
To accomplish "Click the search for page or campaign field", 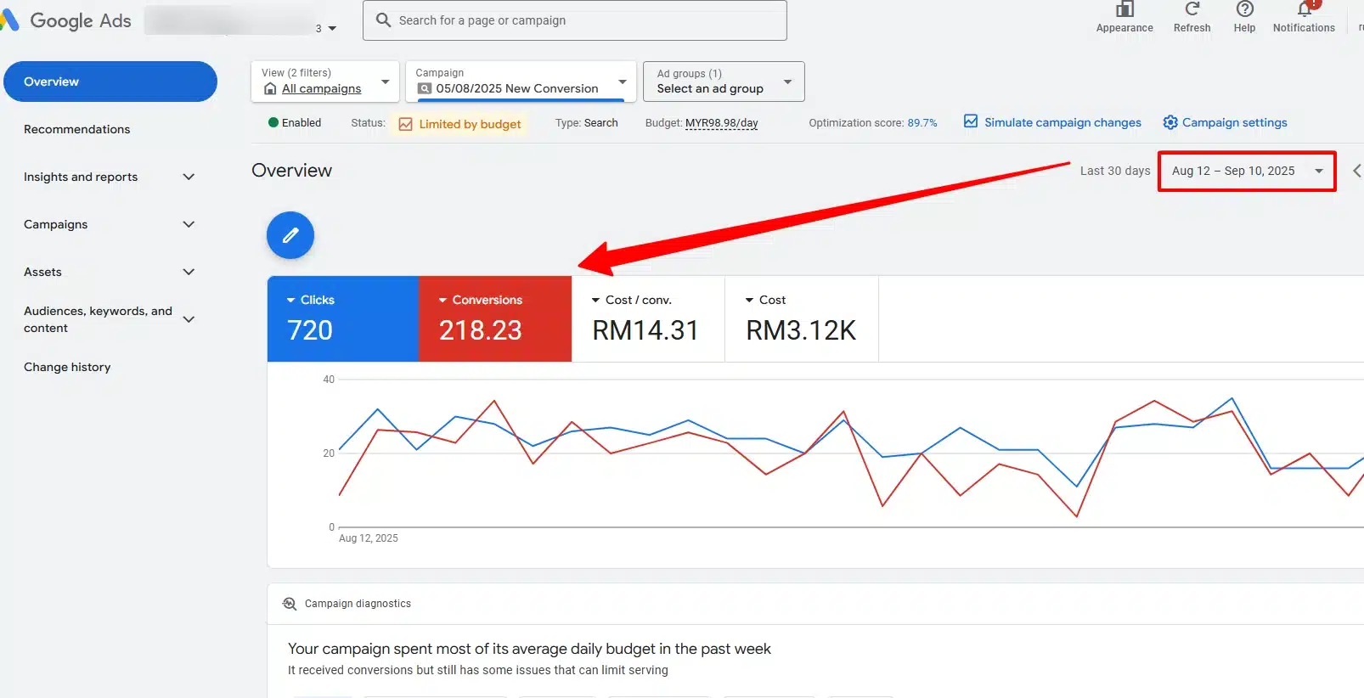I will pos(575,20).
